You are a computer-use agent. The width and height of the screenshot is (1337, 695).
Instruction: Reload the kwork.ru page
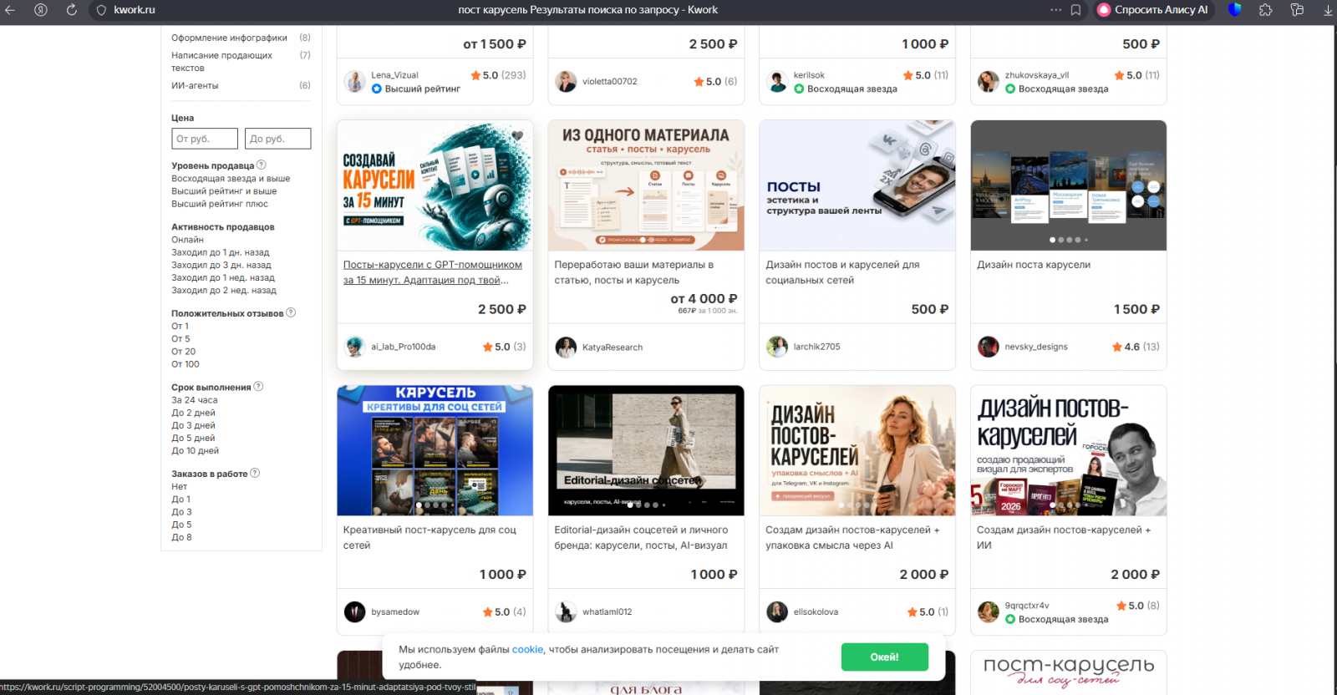tap(72, 10)
